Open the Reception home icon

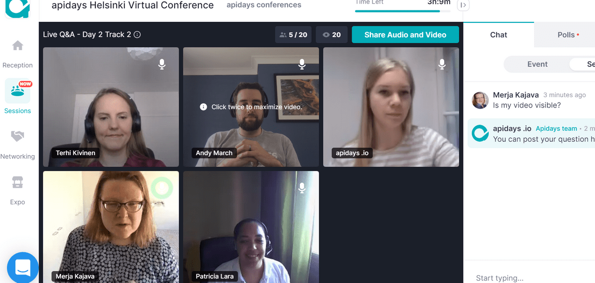[17, 46]
